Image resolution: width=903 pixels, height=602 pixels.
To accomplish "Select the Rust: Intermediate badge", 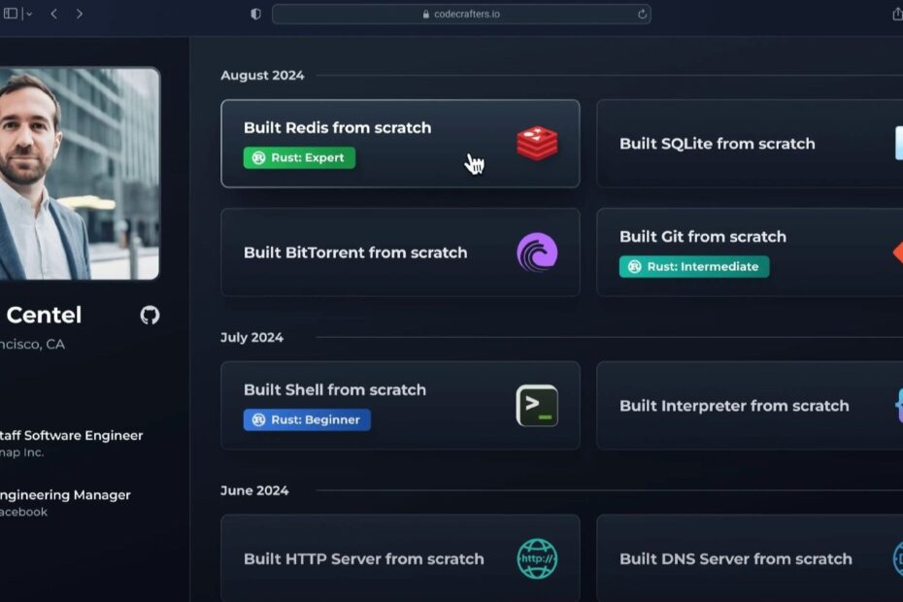I will [x=694, y=266].
